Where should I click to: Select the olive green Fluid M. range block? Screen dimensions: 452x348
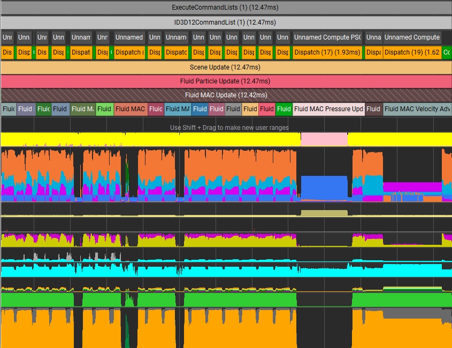(x=83, y=109)
